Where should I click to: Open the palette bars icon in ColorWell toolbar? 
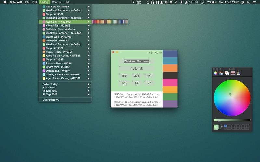point(152,53)
